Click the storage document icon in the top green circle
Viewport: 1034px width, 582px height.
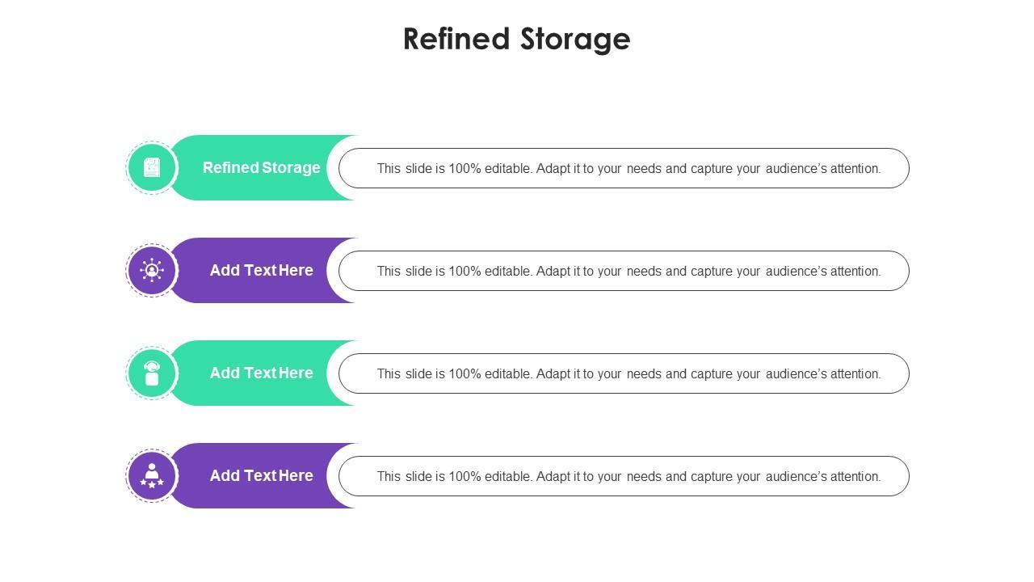[152, 167]
